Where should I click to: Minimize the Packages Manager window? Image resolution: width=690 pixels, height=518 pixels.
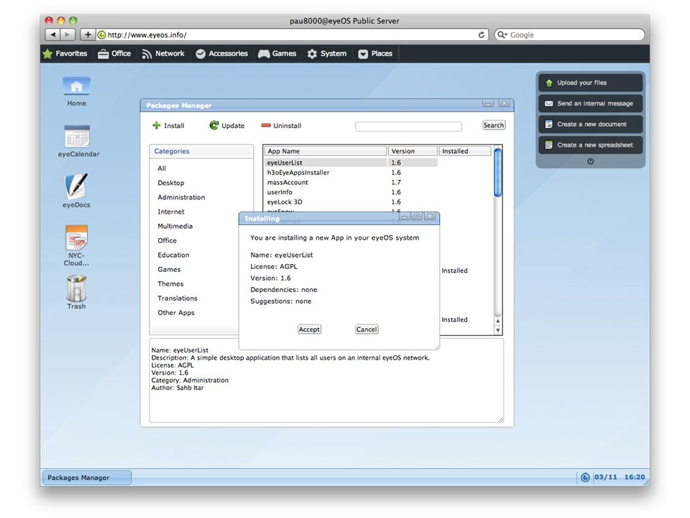coord(487,104)
